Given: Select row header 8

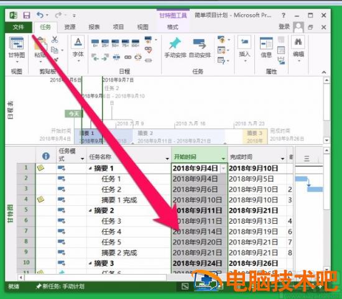Looking at the screenshot, I should pyautogui.click(x=26, y=241).
